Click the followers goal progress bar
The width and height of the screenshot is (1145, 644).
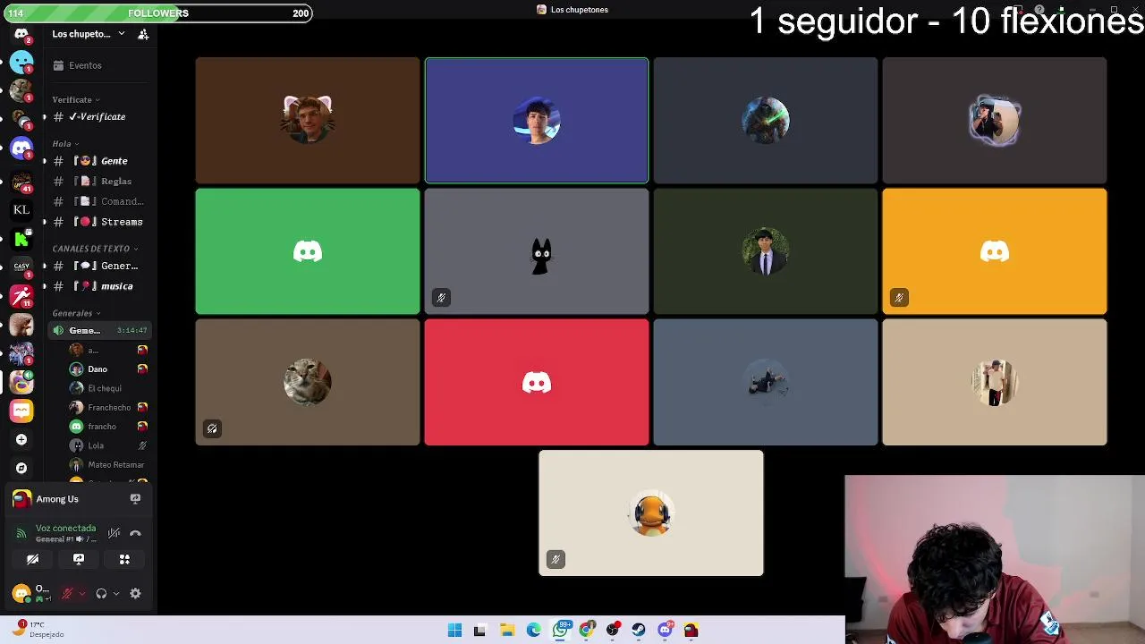[157, 13]
